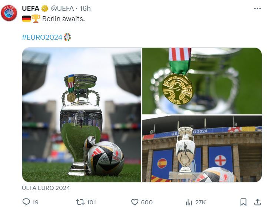This screenshot has height=211, width=268.
Task: Bookmark this UEFA tweet
Action: (x=244, y=202)
